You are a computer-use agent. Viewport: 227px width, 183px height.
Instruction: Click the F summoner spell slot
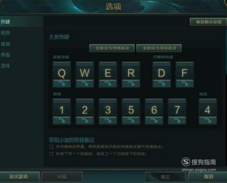click(185, 71)
